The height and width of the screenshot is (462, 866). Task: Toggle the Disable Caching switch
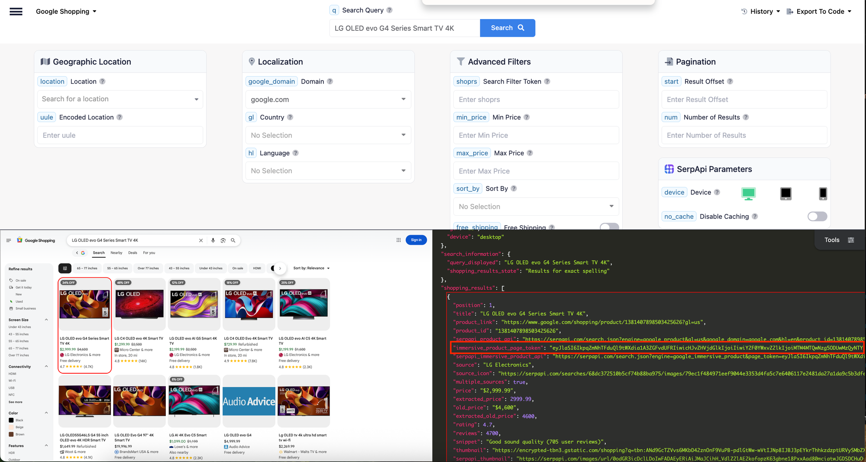click(817, 216)
